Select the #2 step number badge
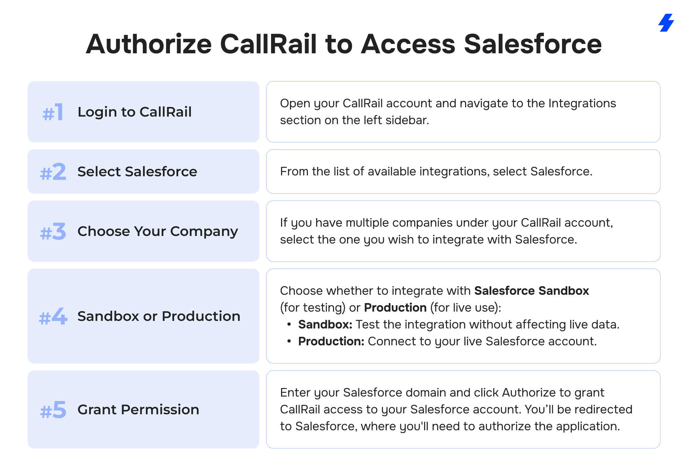 tap(53, 172)
